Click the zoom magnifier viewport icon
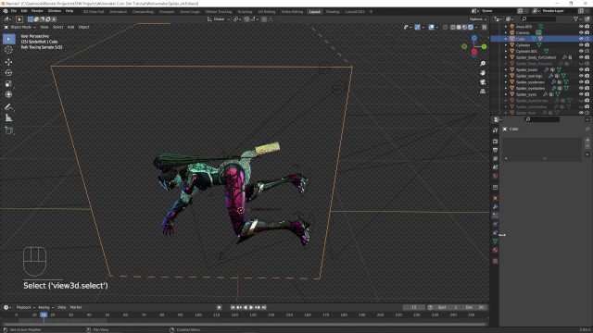Viewport: 593px width, 333px height. (483, 64)
